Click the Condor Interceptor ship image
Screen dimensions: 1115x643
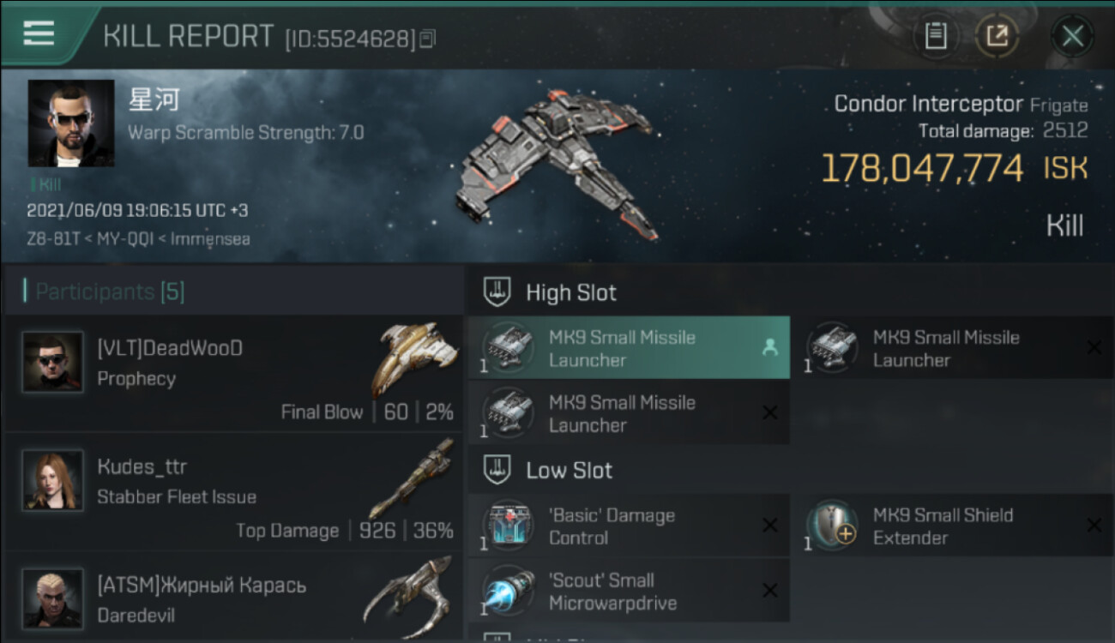coord(557,163)
